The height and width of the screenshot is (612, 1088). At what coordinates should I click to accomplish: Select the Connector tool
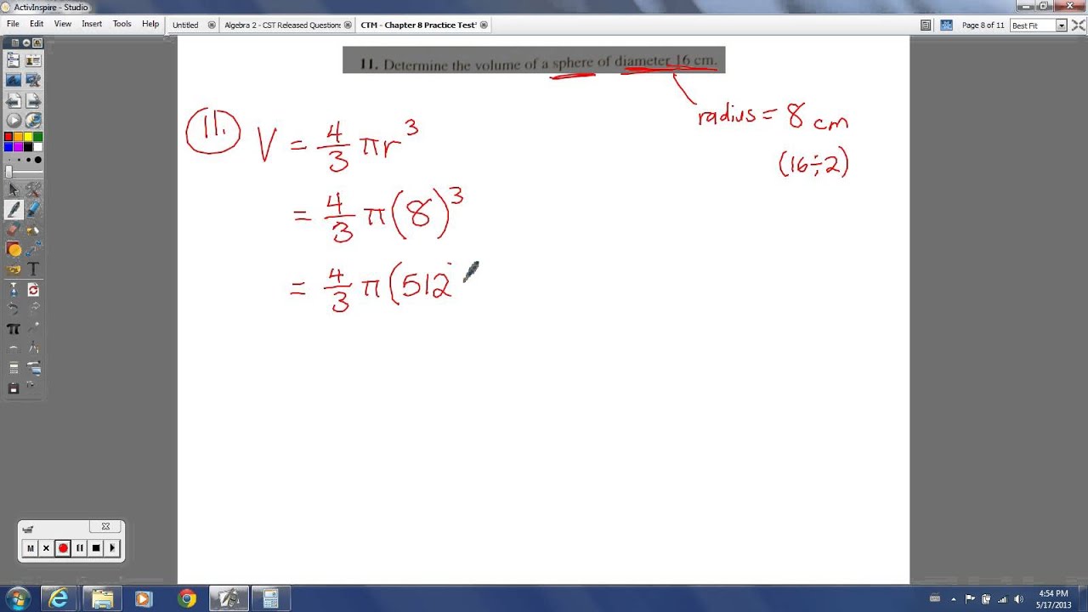click(x=33, y=249)
